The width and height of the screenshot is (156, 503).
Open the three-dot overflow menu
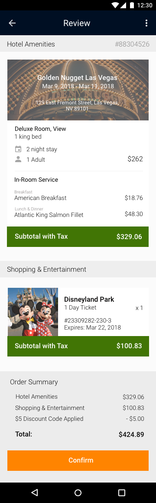coord(146,23)
